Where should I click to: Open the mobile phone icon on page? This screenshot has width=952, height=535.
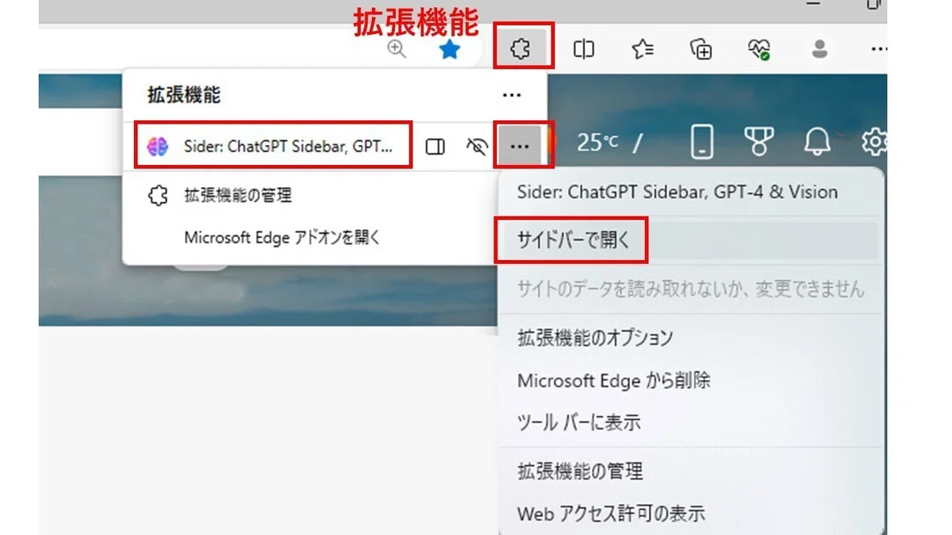pyautogui.click(x=701, y=143)
